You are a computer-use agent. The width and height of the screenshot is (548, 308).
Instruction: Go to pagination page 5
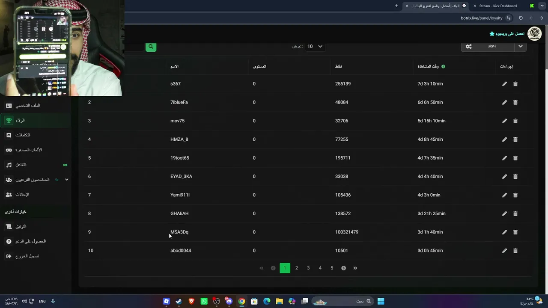(332, 268)
